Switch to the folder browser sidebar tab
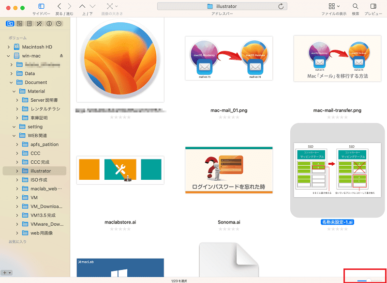Image resolution: width=387 pixels, height=283 pixels. click(10, 24)
